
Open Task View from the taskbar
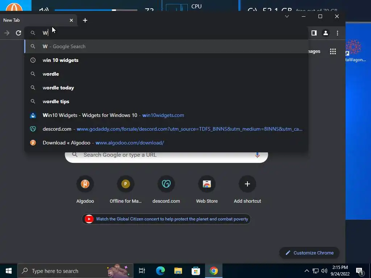(142, 271)
